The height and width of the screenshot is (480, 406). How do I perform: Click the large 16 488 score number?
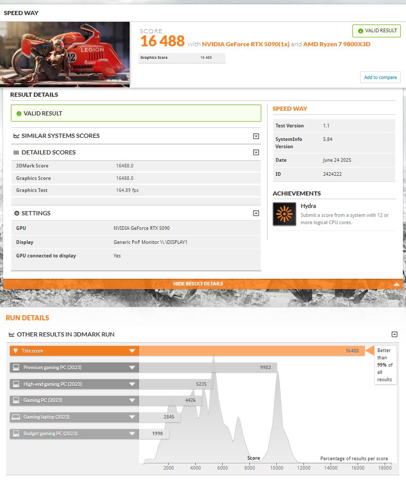click(x=162, y=41)
